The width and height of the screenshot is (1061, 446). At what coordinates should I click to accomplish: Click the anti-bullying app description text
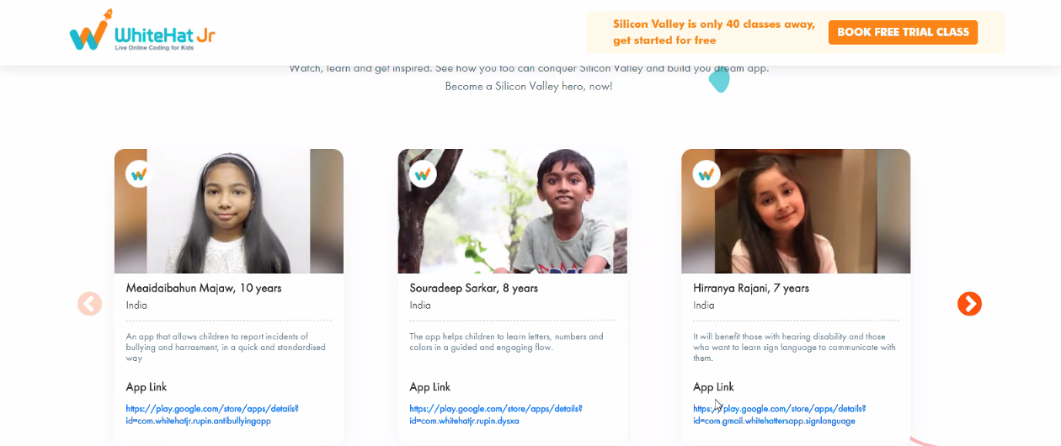226,347
